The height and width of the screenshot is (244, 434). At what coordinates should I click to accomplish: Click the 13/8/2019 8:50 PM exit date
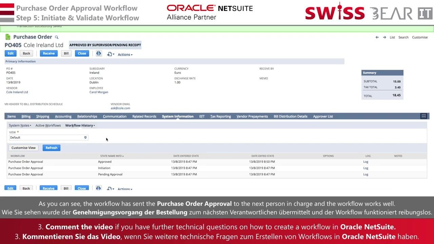(x=262, y=162)
